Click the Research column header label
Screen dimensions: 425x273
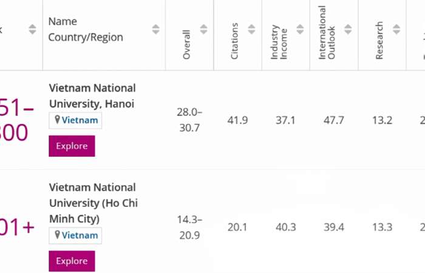379,40
